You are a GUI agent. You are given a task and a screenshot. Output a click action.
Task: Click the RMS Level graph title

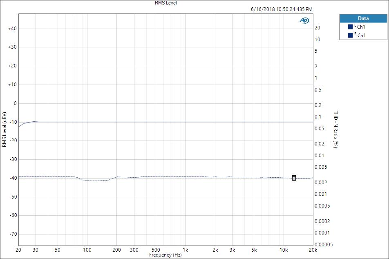pos(166,3)
